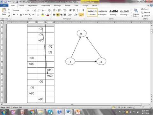The image size is (153, 115).
Task: Toggle Bold formatting
Action: click(x=14, y=15)
